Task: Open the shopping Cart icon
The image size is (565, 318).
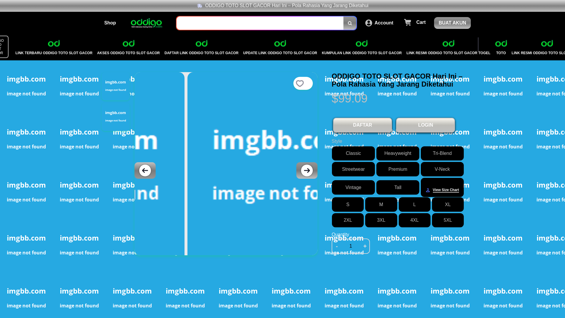Action: (408, 22)
